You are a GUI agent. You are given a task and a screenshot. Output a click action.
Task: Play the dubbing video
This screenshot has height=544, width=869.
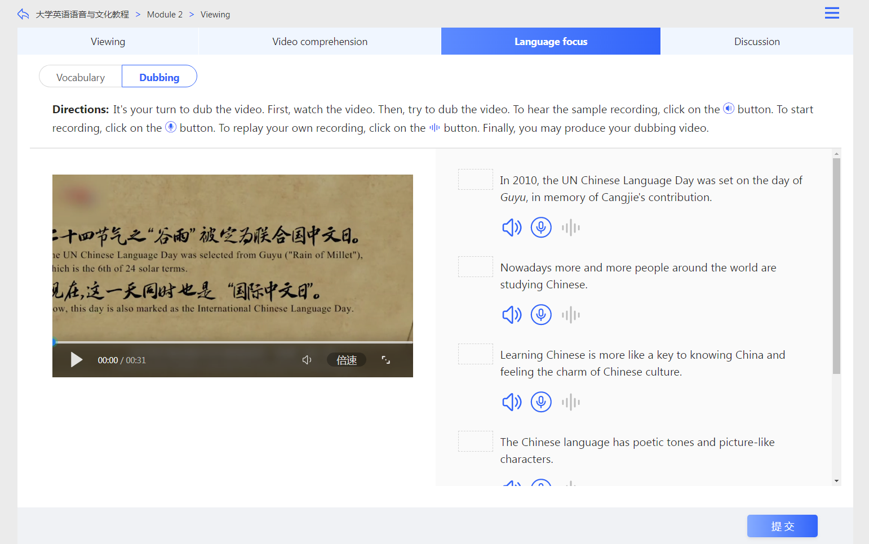(x=77, y=360)
